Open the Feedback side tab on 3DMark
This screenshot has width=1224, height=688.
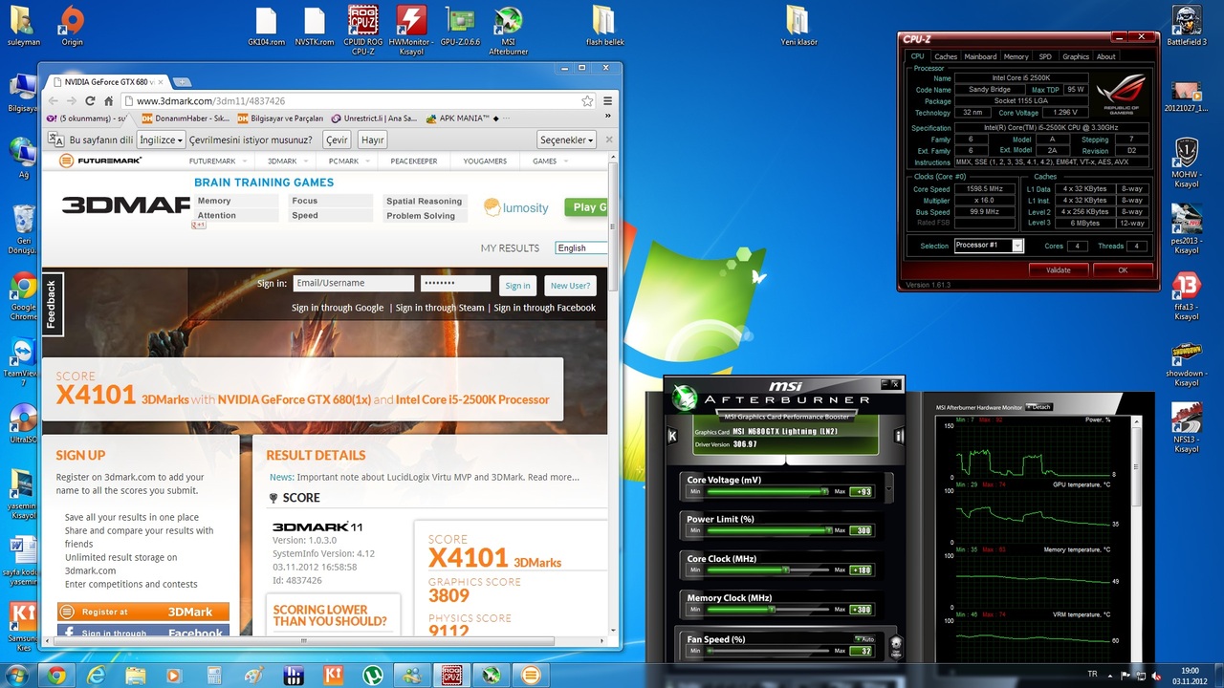tap(52, 304)
